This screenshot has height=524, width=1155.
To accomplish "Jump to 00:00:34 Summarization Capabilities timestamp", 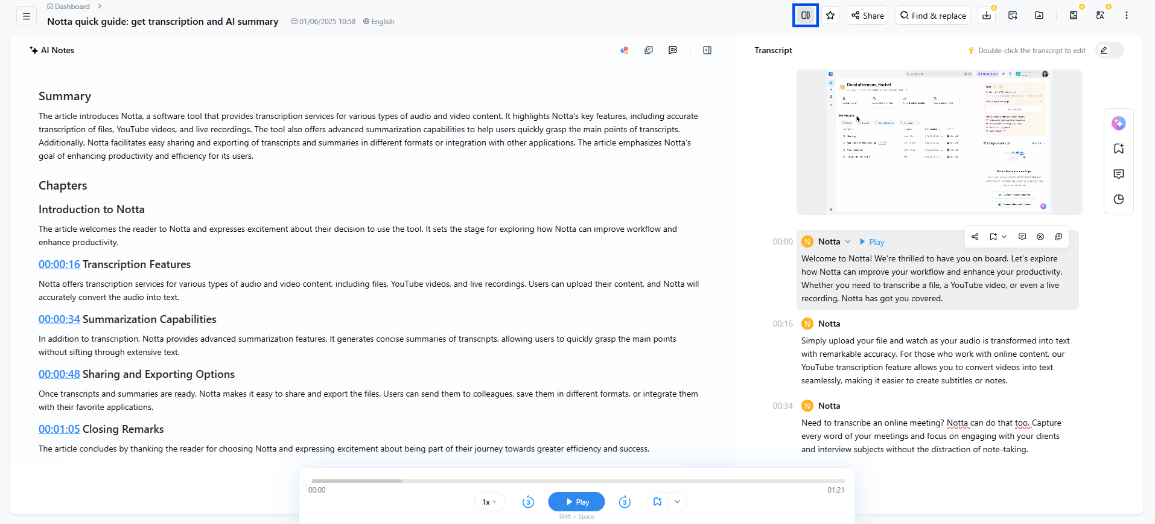I will click(x=59, y=319).
